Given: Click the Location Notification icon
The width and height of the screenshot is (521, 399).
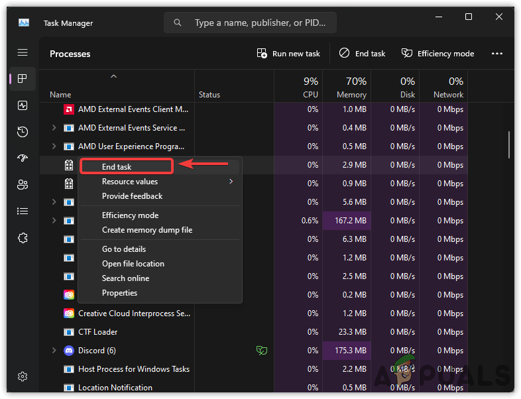Looking at the screenshot, I should pyautogui.click(x=69, y=388).
